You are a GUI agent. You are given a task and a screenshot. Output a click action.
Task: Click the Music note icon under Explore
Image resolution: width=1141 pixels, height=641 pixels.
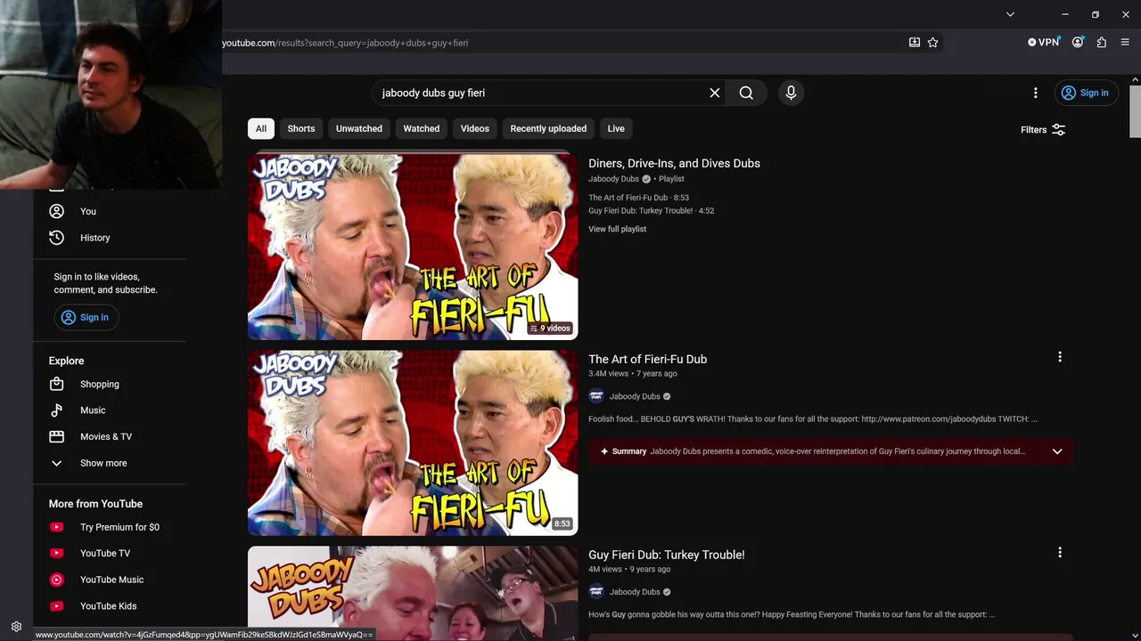56,410
